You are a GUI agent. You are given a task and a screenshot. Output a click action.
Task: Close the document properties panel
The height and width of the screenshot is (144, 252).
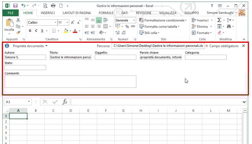pyautogui.click(x=244, y=46)
